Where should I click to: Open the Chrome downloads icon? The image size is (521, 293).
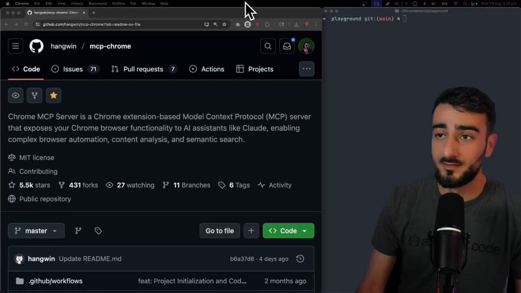(296, 24)
